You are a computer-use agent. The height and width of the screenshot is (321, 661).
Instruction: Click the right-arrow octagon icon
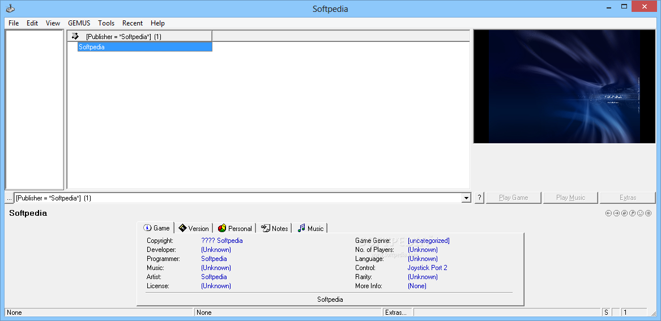(x=616, y=213)
